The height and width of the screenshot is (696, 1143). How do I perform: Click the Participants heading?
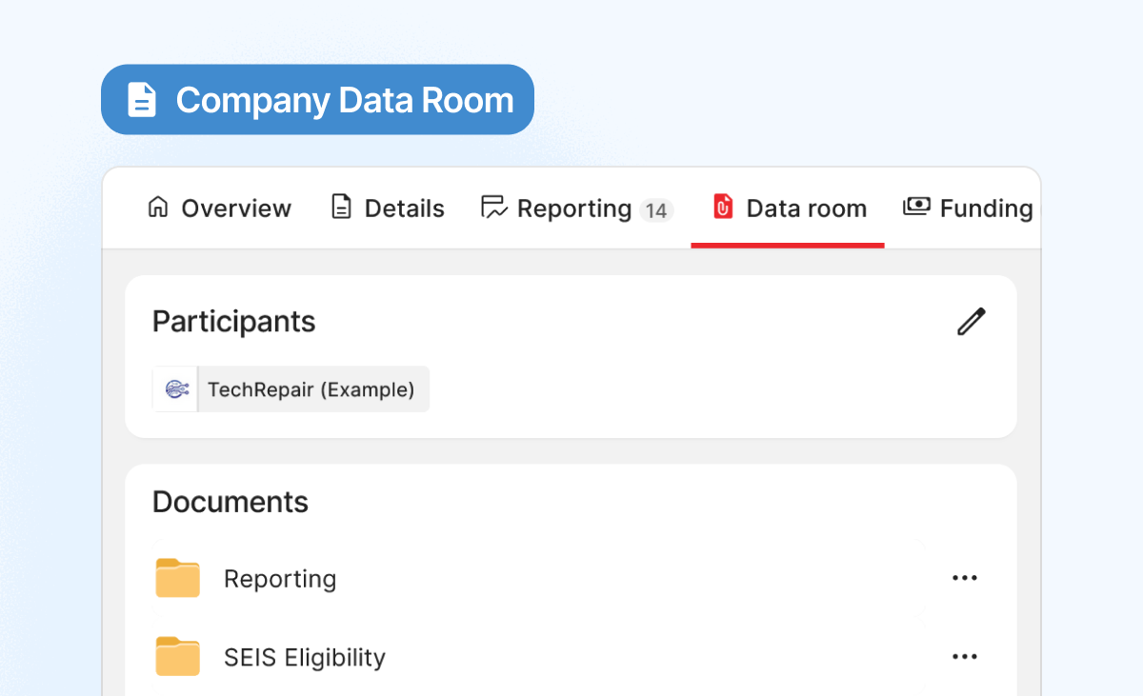(x=234, y=322)
